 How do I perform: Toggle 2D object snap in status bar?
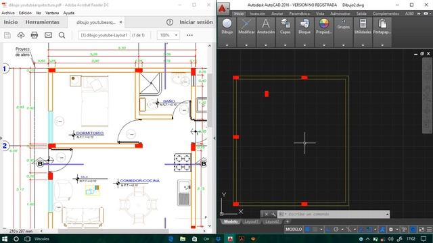pyautogui.click(x=369, y=230)
